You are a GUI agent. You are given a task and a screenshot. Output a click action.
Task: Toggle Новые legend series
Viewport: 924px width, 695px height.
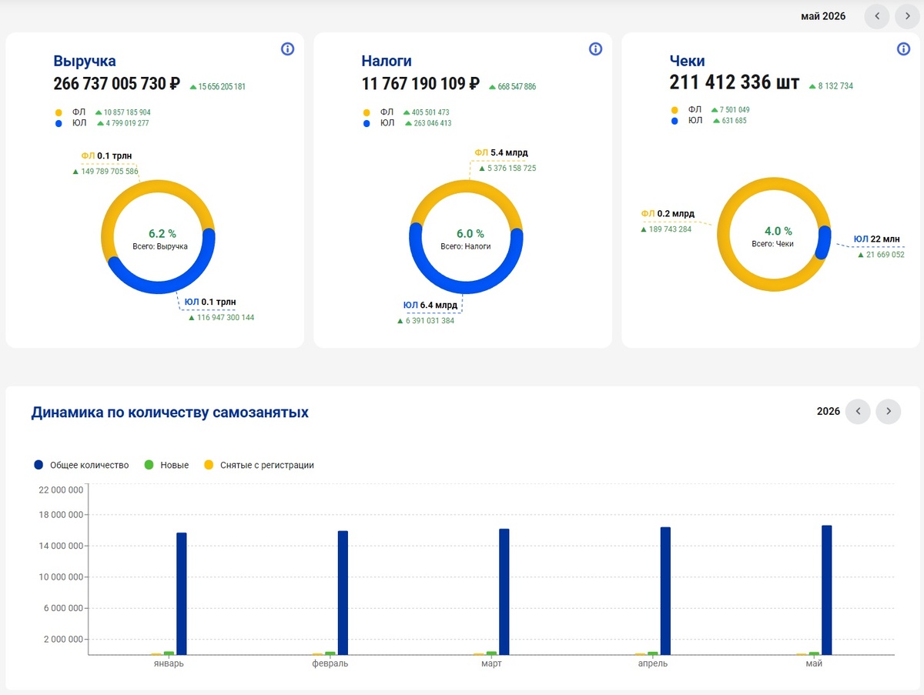pos(166,465)
